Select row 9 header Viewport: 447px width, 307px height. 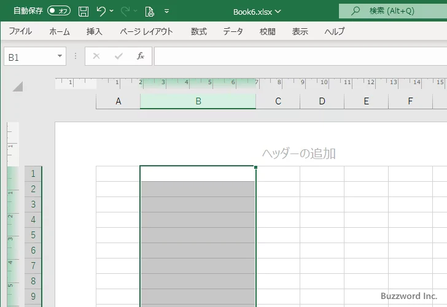(33, 297)
